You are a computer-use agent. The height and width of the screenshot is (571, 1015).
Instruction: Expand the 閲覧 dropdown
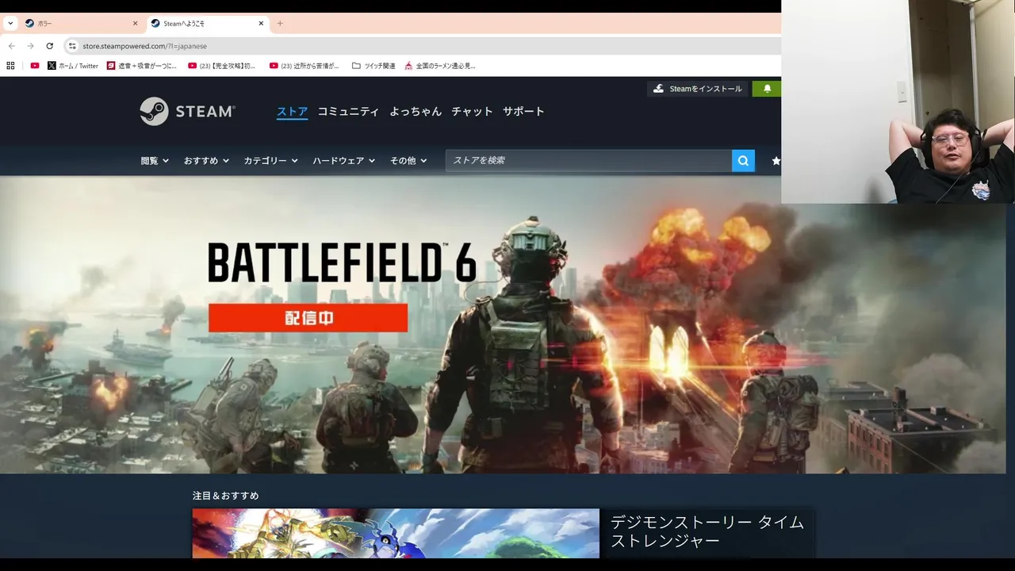pos(155,160)
